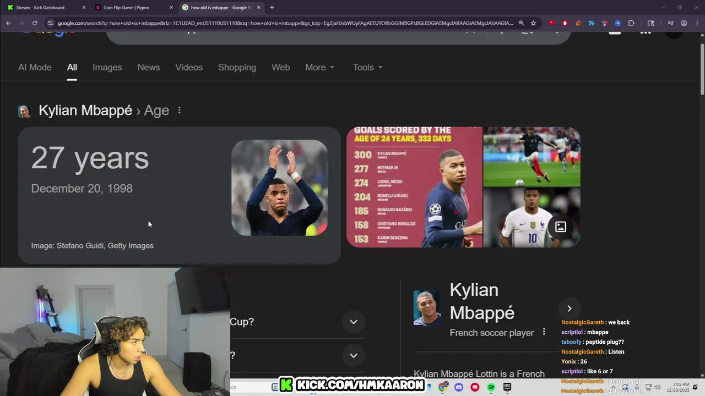Open the media controls playlist icon
Screen dimensions: 705x396
click(x=670, y=23)
